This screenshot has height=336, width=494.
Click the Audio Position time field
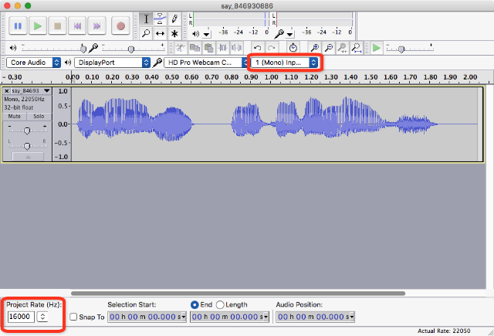pyautogui.click(x=315, y=317)
